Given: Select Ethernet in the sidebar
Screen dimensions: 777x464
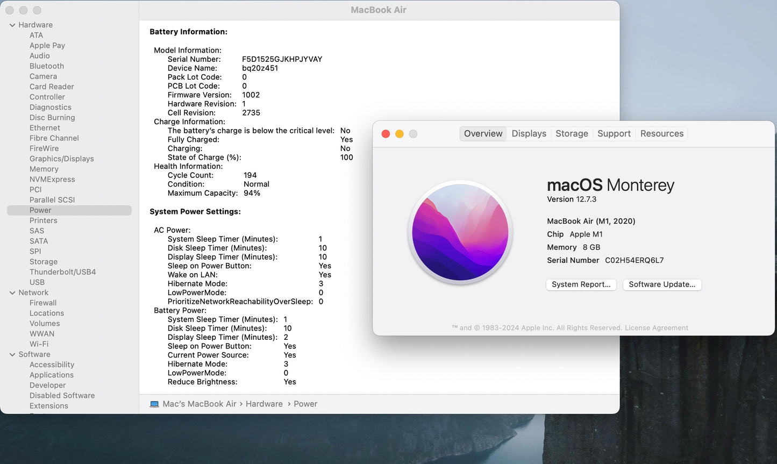Looking at the screenshot, I should pos(45,128).
